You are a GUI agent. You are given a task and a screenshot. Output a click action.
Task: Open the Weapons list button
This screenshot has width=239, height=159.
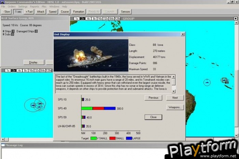coord(175,107)
